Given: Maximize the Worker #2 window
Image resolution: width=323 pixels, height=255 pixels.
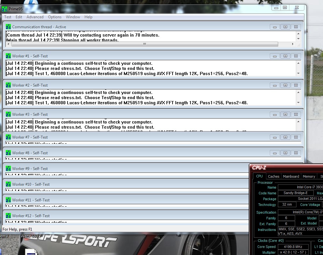Looking at the screenshot, I should point(285,85).
